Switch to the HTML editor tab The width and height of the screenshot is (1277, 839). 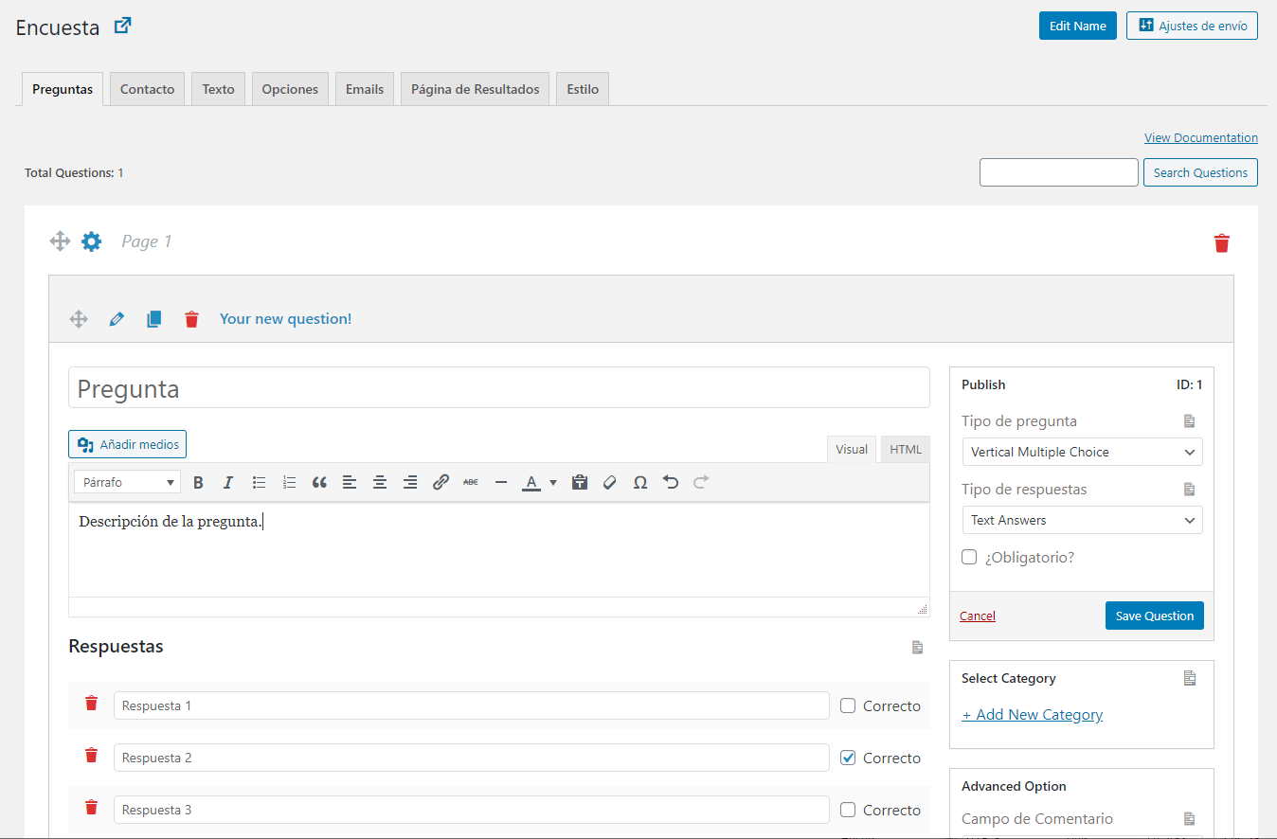[905, 449]
